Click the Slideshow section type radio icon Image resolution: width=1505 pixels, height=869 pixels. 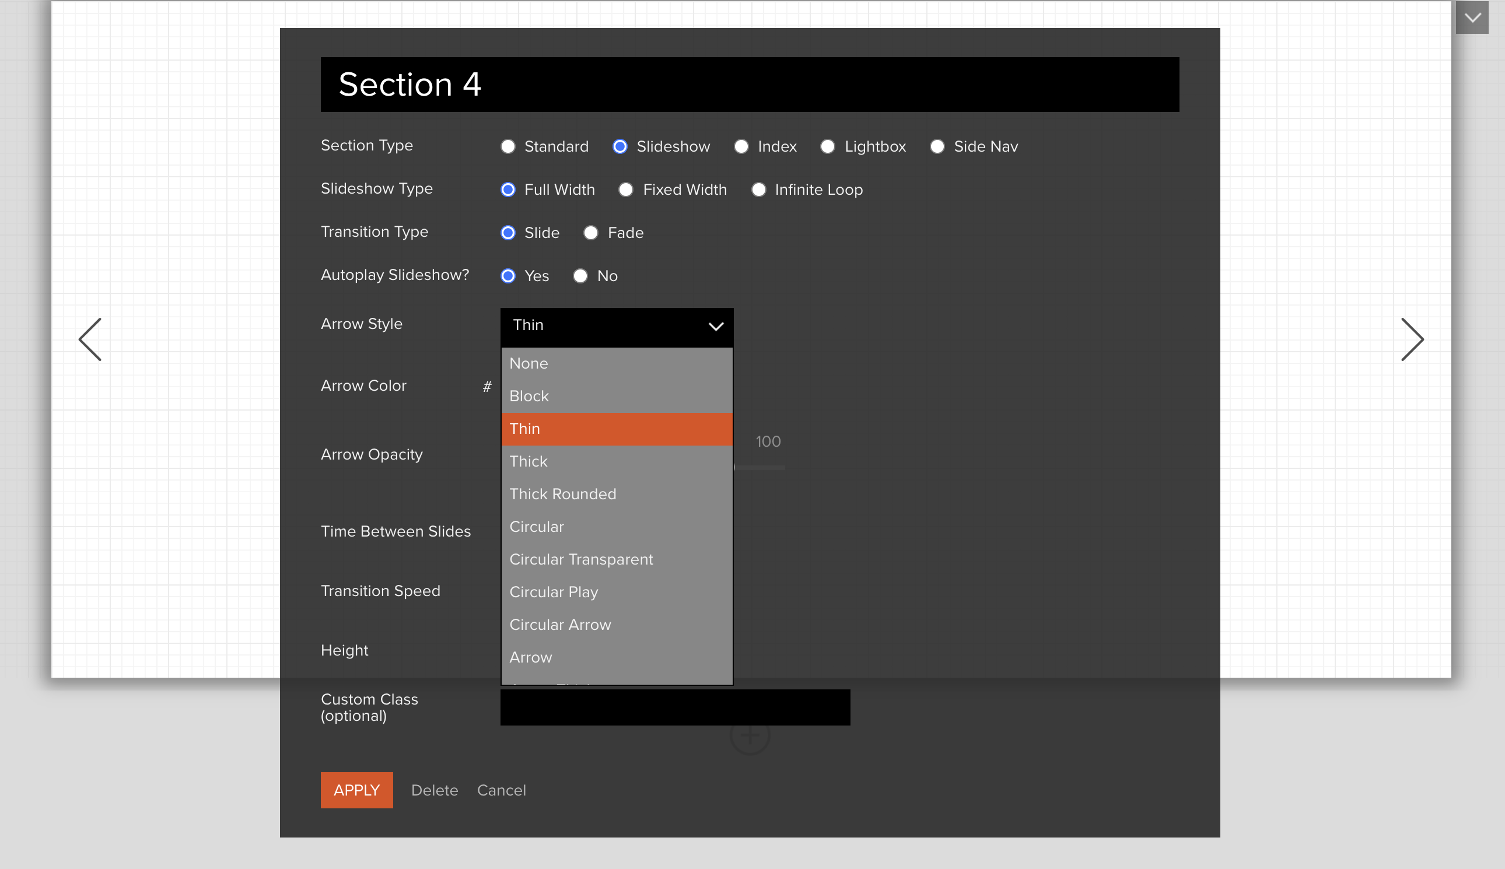pos(618,146)
